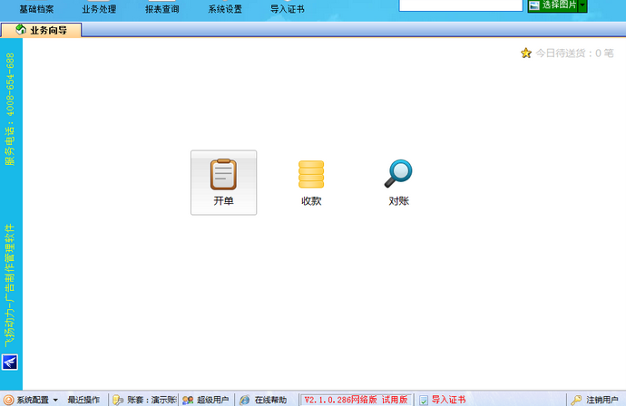
Task: Click the 在线帮助 browser icon
Action: pyautogui.click(x=245, y=400)
